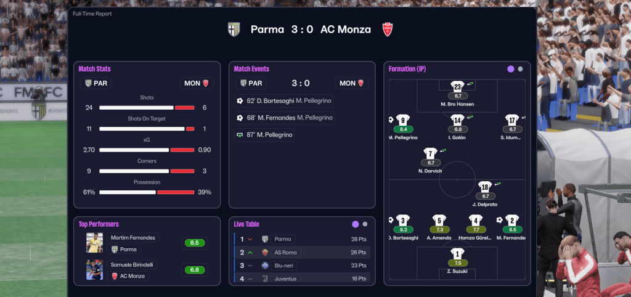631x297 pixels.
Task: Select the purple page dot in Formation panel
Action: 511,69
